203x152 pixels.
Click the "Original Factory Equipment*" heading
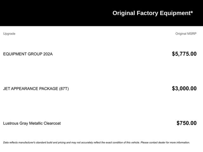(153, 13)
